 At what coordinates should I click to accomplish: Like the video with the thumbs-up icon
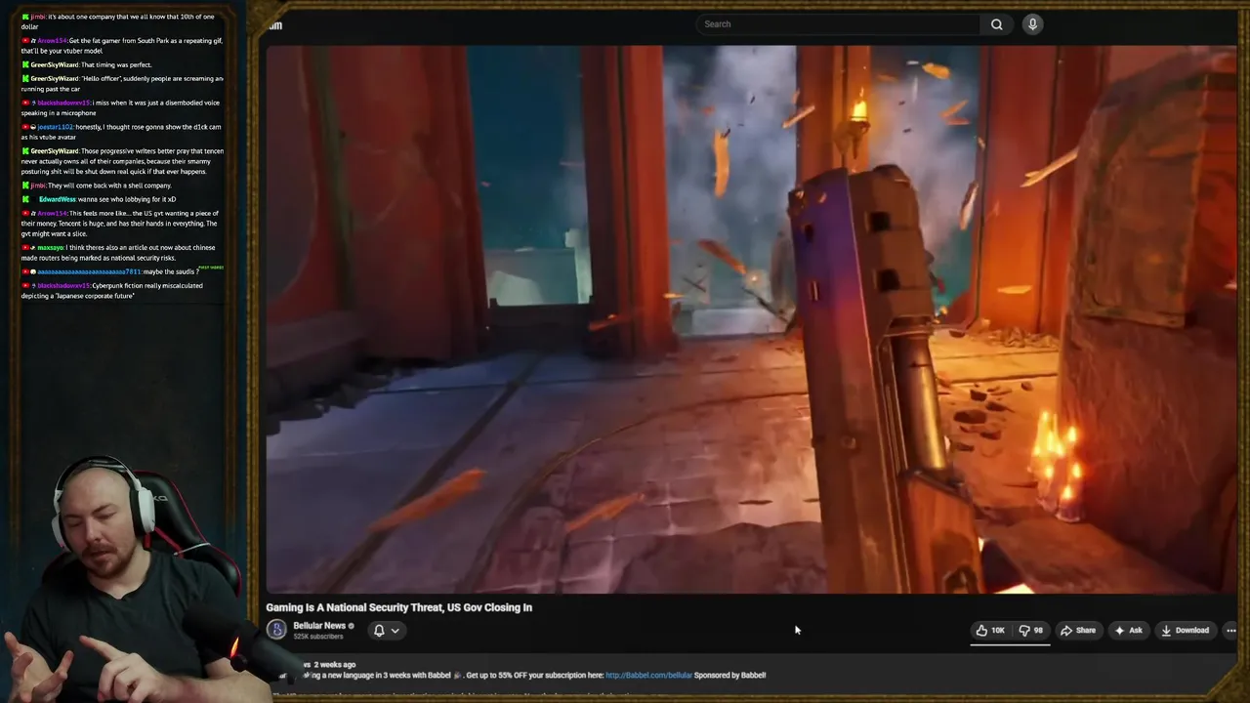(981, 631)
